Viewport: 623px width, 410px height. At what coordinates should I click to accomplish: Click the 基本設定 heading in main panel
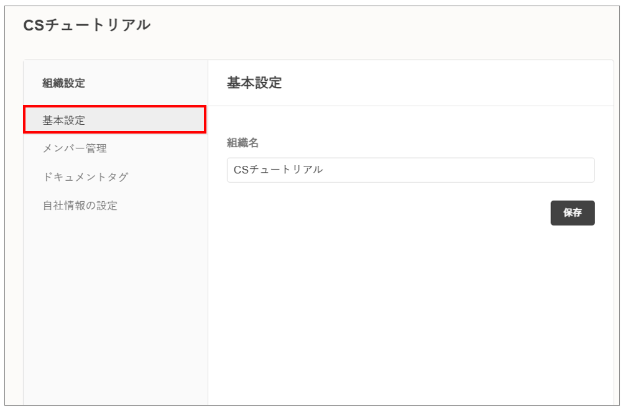tap(254, 83)
